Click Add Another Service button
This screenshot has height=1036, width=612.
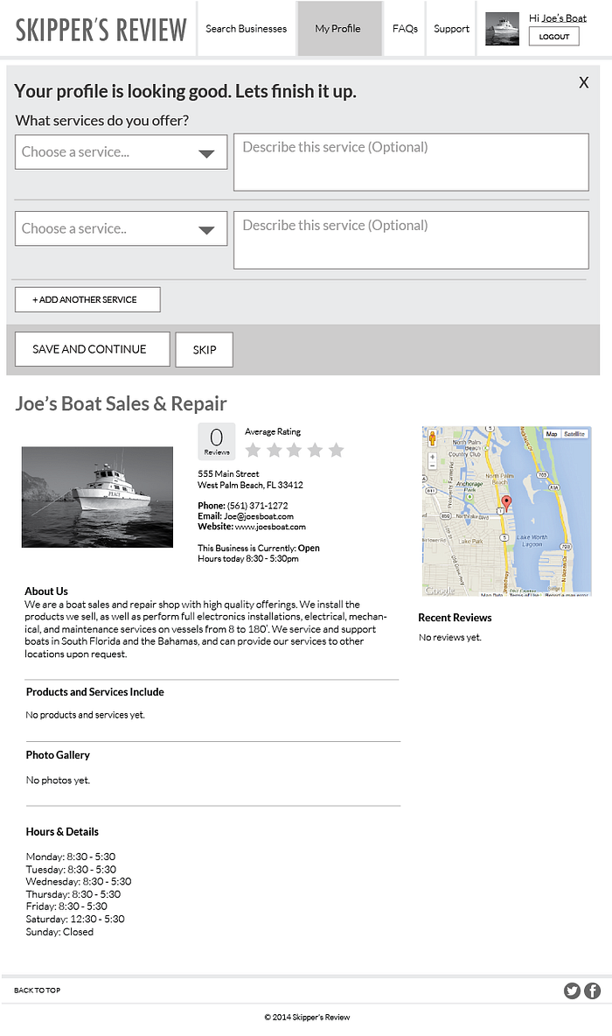pos(87,299)
